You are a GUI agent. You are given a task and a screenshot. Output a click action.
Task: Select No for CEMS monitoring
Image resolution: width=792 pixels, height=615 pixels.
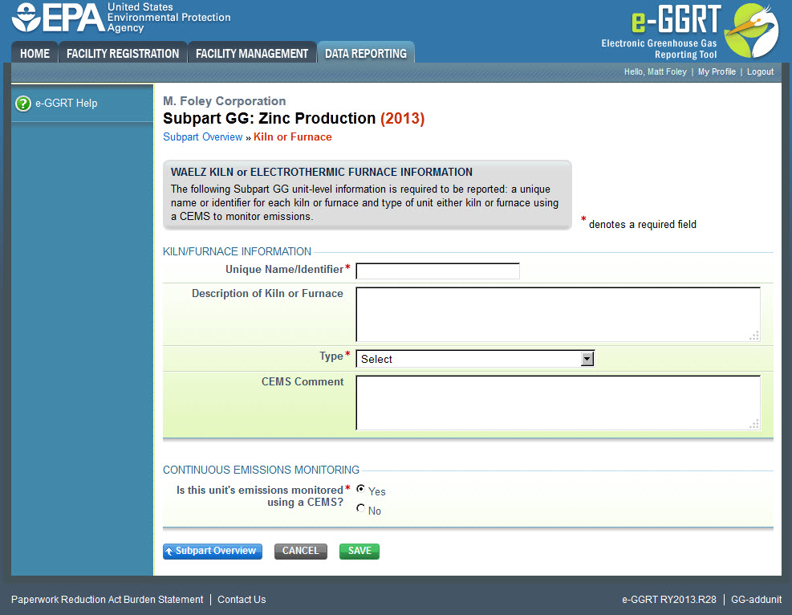(x=360, y=508)
